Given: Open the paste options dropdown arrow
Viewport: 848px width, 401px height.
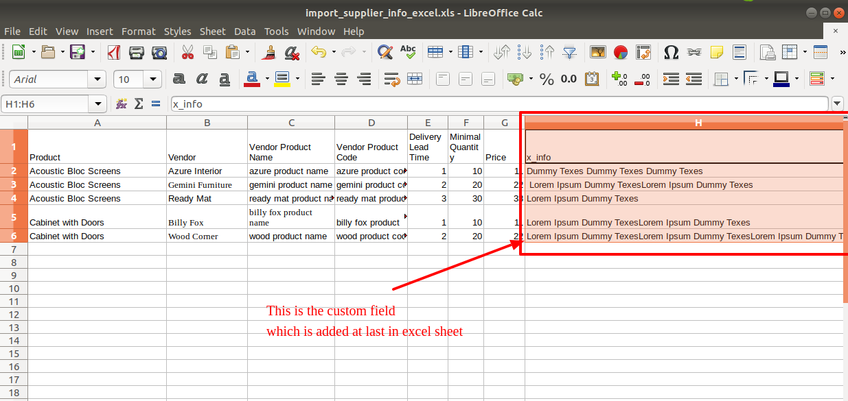Looking at the screenshot, I should pyautogui.click(x=247, y=52).
